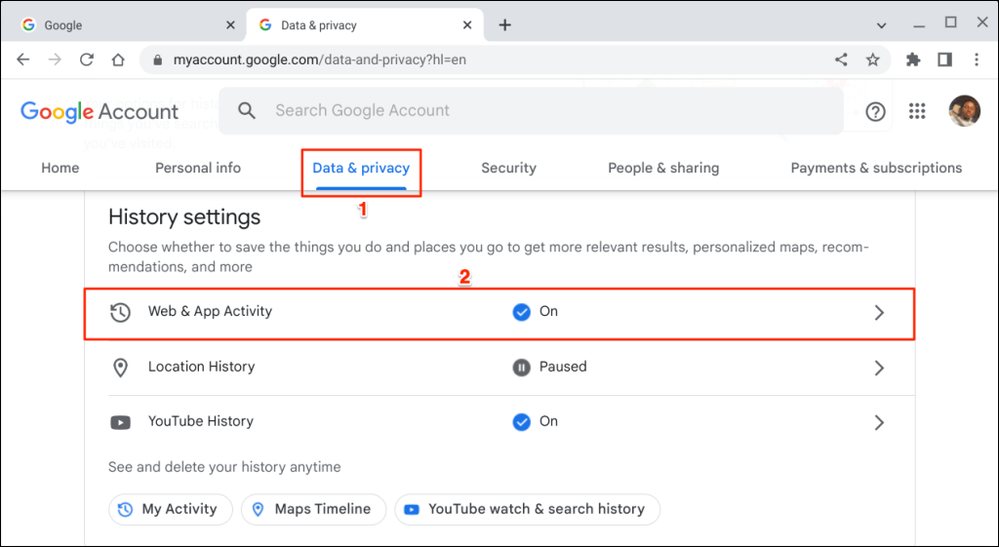
Task: Reload the page
Action: 86,59
